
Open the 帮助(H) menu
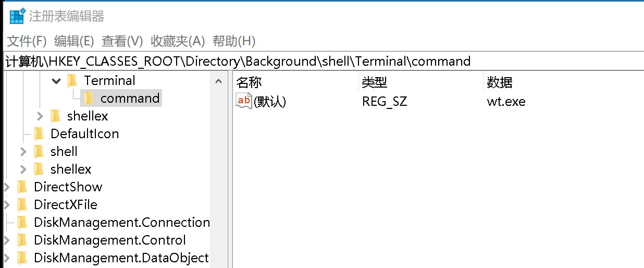234,41
